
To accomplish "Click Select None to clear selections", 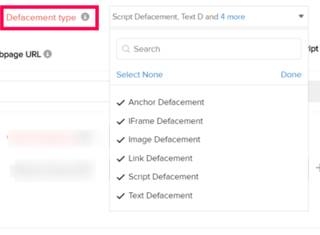I will click(139, 74).
